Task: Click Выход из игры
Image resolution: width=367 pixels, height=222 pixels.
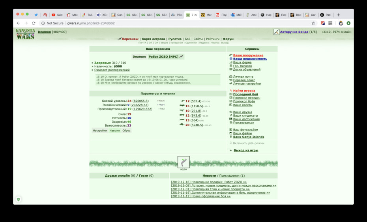Action: click(x=246, y=150)
